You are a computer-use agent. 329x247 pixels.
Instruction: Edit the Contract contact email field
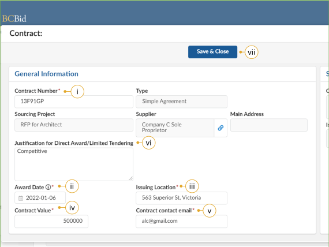(x=181, y=221)
